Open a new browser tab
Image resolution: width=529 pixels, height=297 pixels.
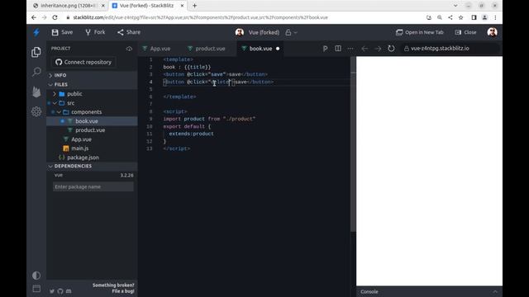pyautogui.click(x=195, y=6)
